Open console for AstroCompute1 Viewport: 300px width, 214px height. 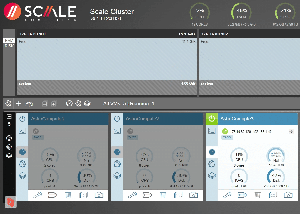click(x=22, y=131)
